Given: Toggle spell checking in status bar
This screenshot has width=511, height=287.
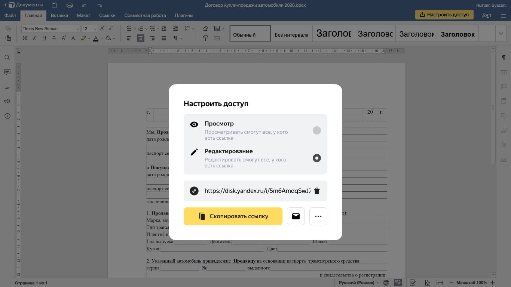Looking at the screenshot, I should [x=398, y=283].
